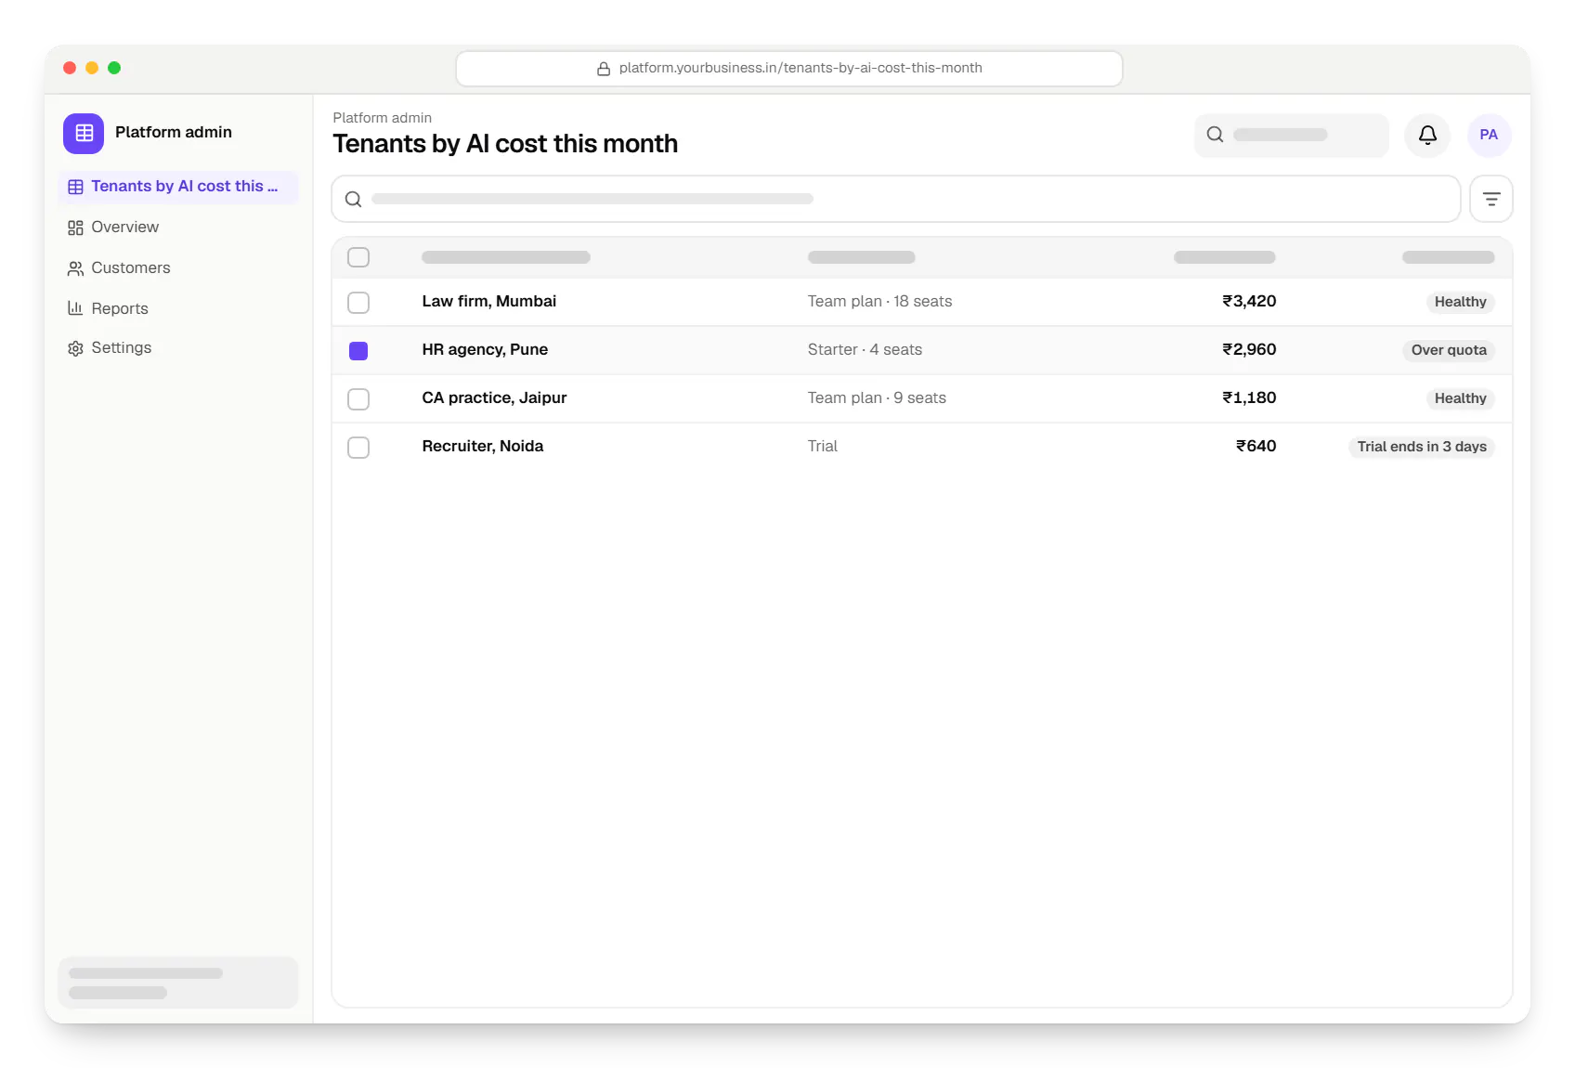Click the sidebar footer account card
1575x1068 pixels.
(178, 983)
